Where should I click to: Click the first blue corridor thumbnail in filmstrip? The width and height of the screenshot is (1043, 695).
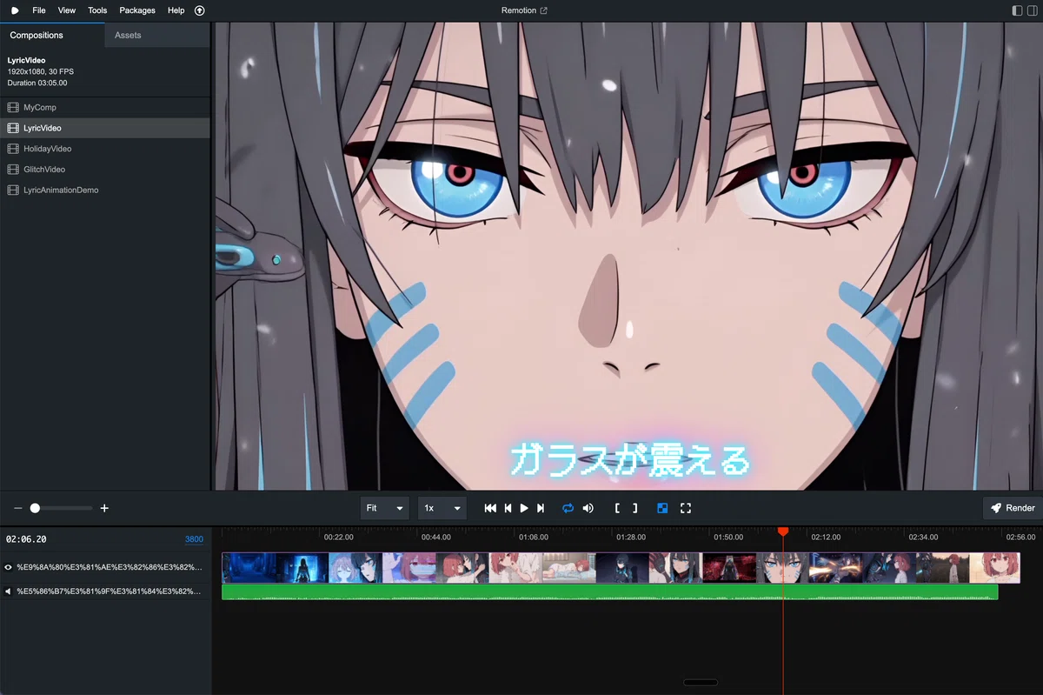(x=249, y=568)
